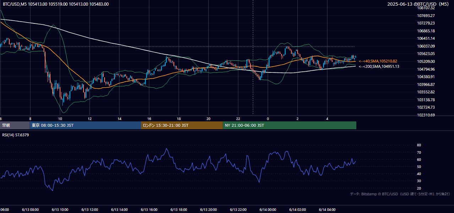The width and height of the screenshot is (454, 213).
Task: Click the 102310.69 price axis label
Action: click(426, 115)
